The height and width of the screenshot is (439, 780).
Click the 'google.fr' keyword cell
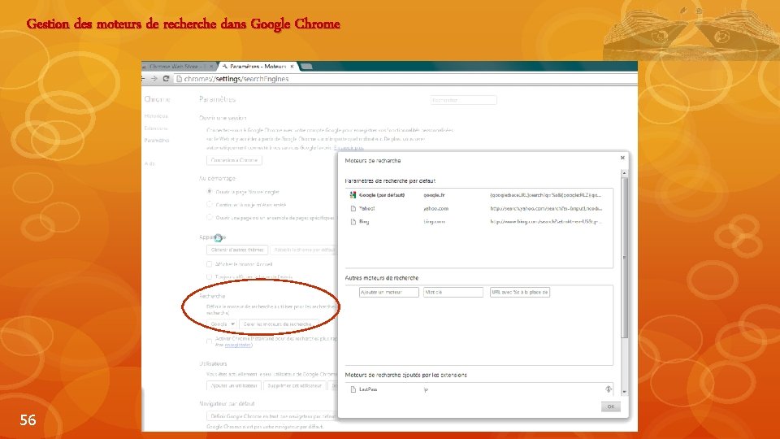point(434,195)
